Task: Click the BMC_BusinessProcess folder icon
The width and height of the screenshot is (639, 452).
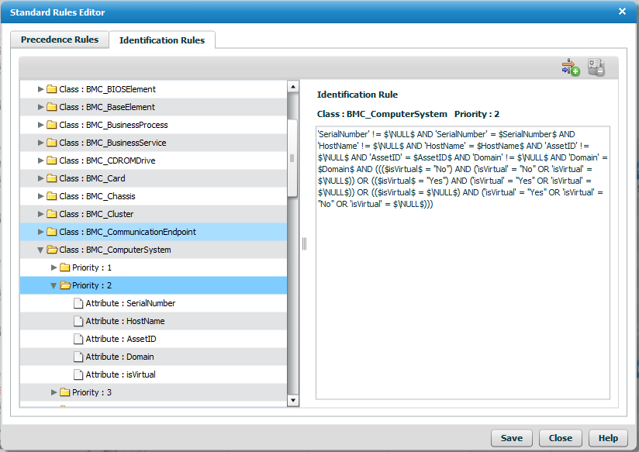Action: [x=51, y=125]
